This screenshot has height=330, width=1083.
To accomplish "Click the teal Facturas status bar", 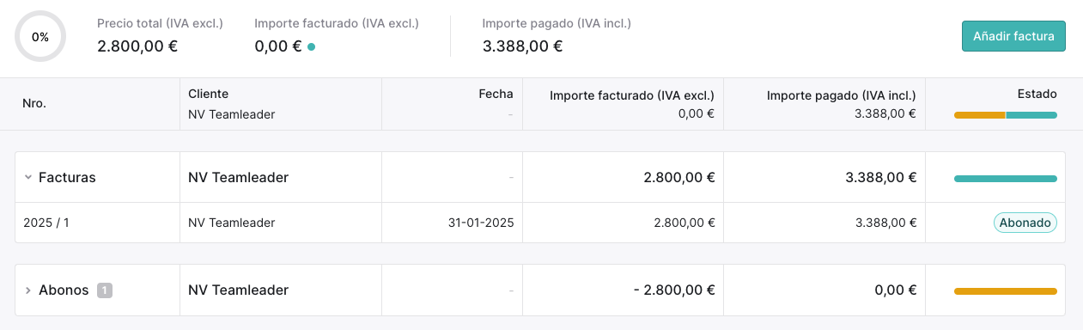I will point(1005,179).
